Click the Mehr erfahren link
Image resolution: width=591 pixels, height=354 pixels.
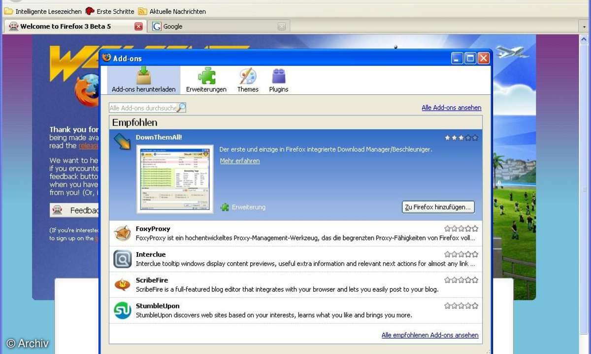click(240, 161)
